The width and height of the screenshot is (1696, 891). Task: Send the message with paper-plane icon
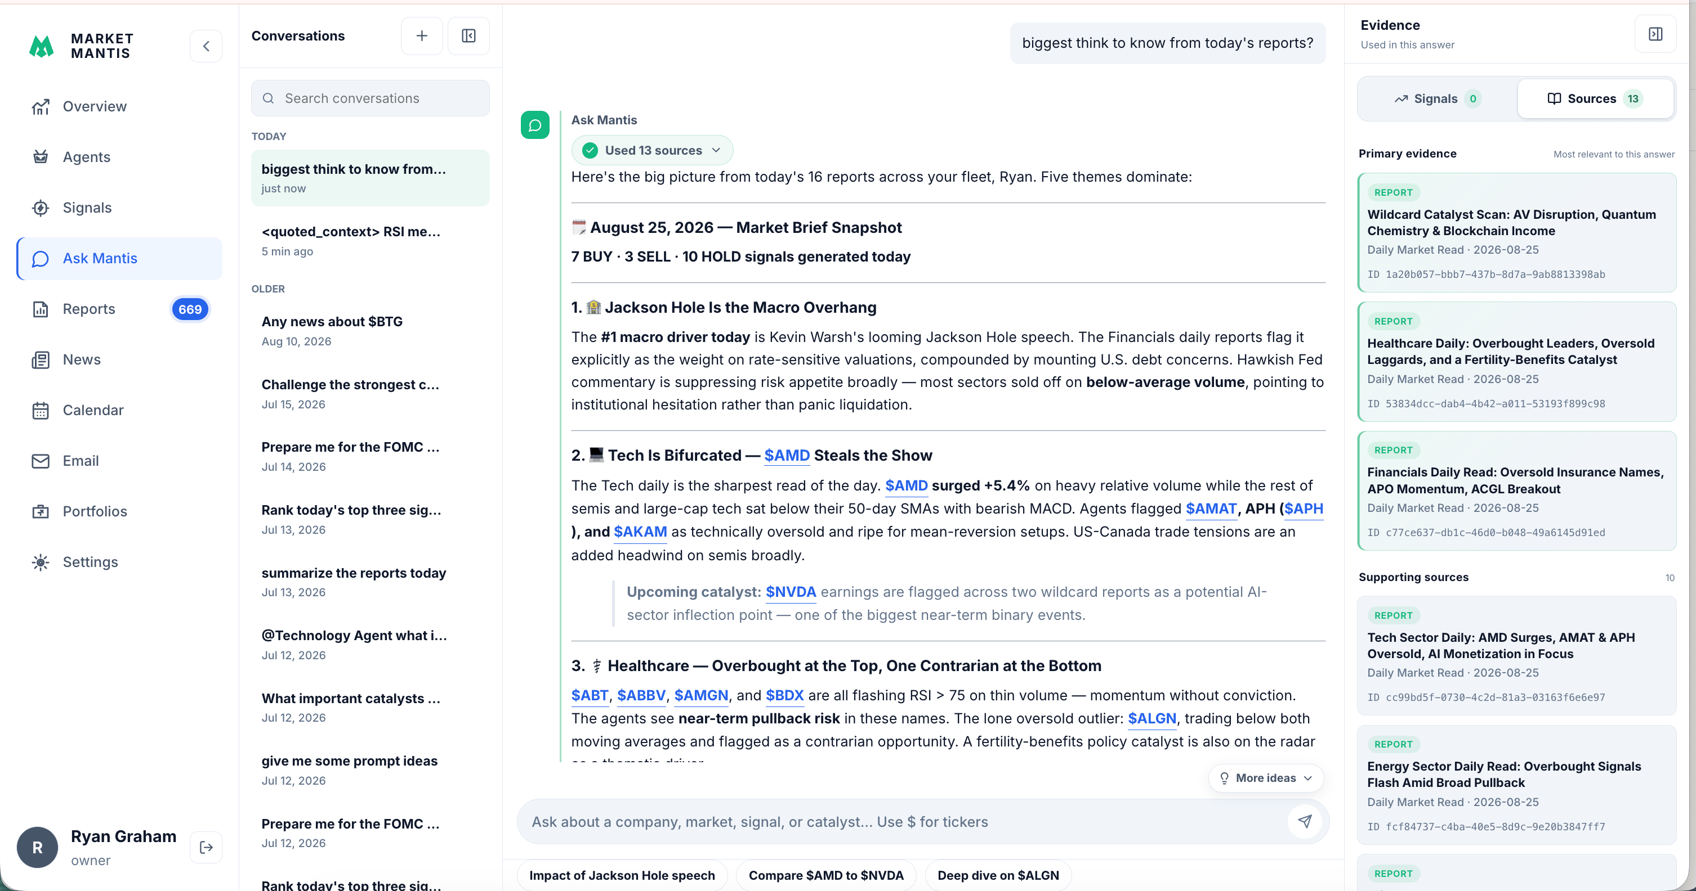coord(1305,821)
